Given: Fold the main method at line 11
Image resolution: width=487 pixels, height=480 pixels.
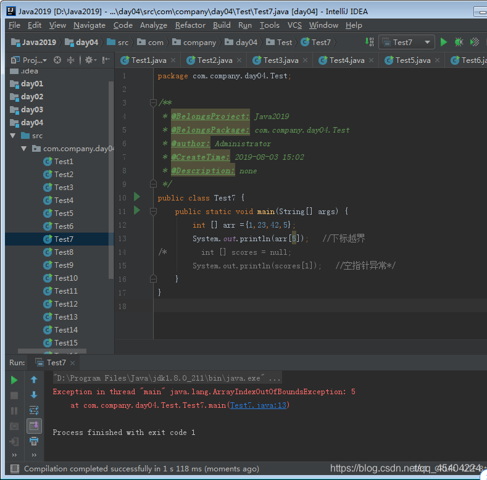Looking at the screenshot, I should pos(153,212).
